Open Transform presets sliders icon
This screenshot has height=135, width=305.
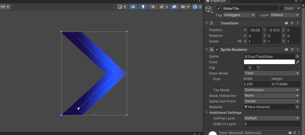(292, 23)
